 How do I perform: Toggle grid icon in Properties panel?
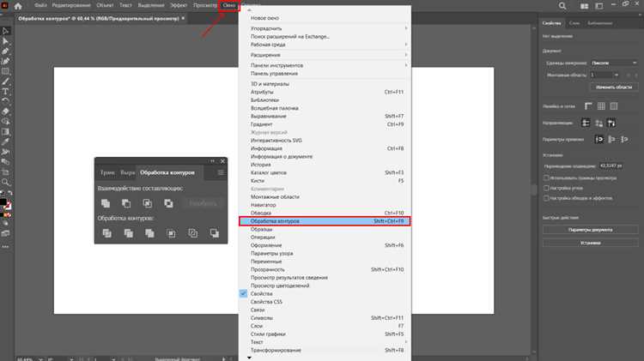click(601, 106)
